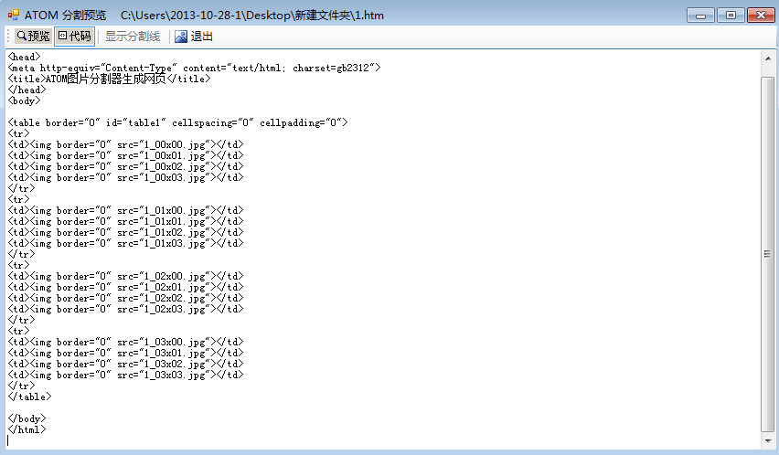Click the line referencing 1_03x01.jpg
This screenshot has width=779, height=455.
(x=126, y=353)
